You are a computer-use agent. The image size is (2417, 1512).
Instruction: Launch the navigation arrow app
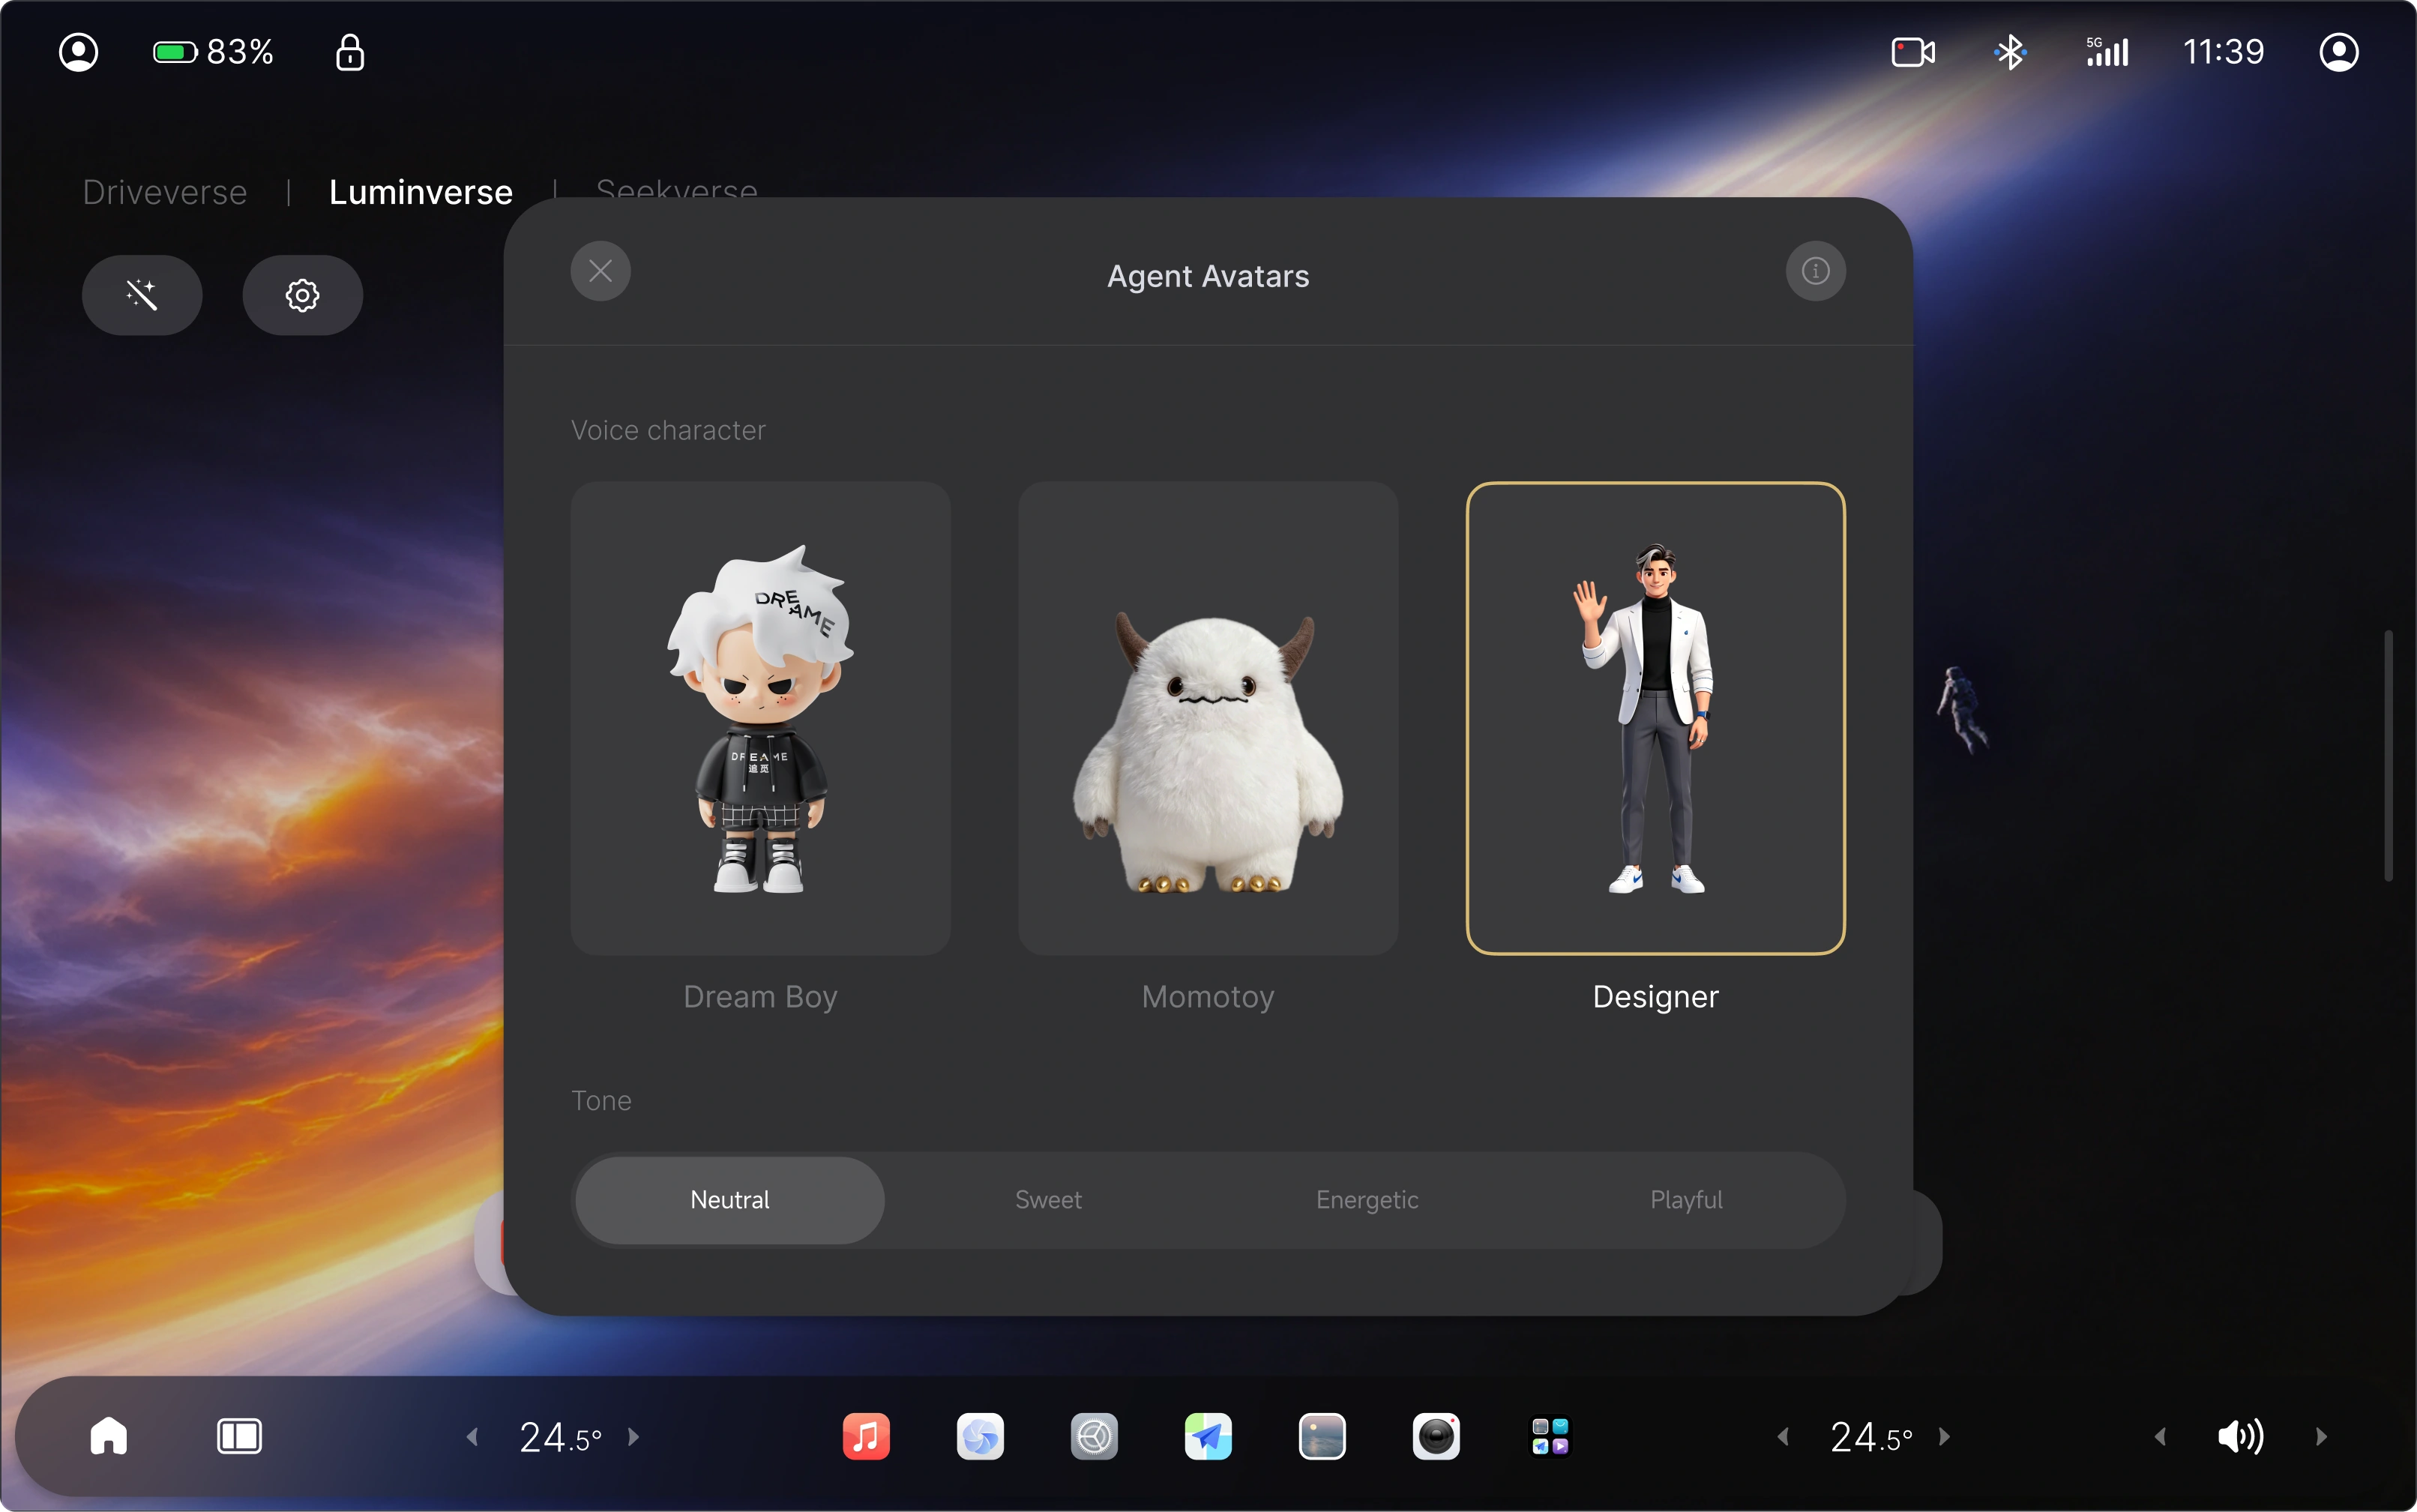pyautogui.click(x=1208, y=1436)
